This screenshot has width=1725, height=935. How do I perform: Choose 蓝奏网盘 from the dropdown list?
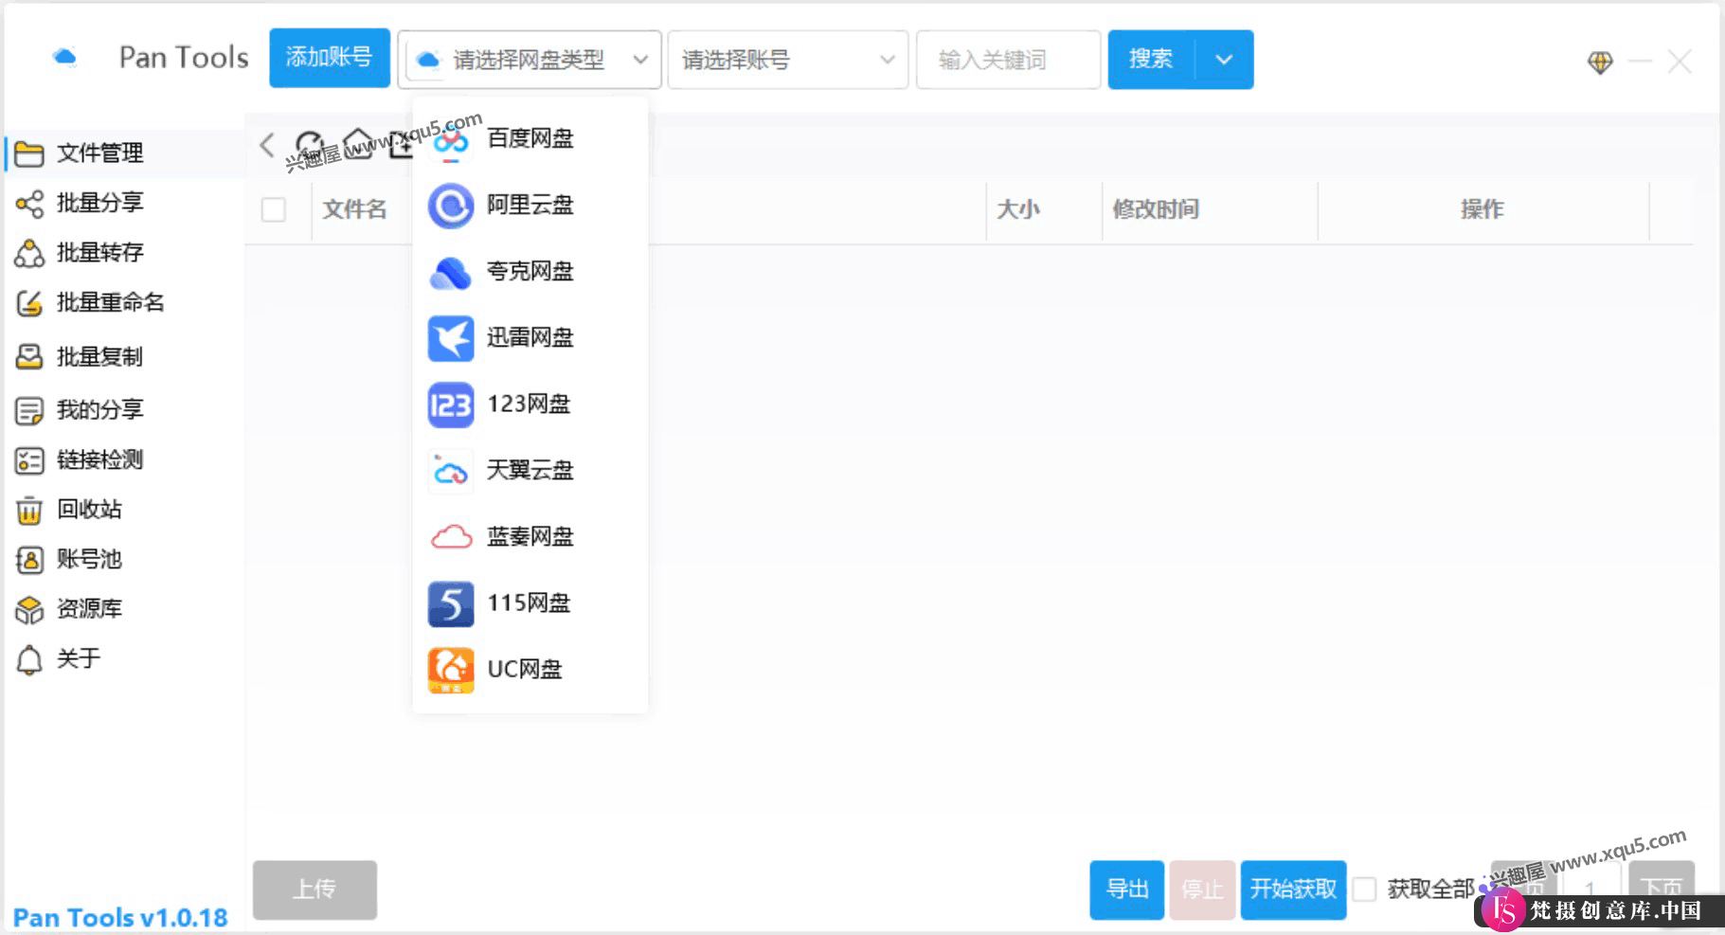pyautogui.click(x=530, y=537)
